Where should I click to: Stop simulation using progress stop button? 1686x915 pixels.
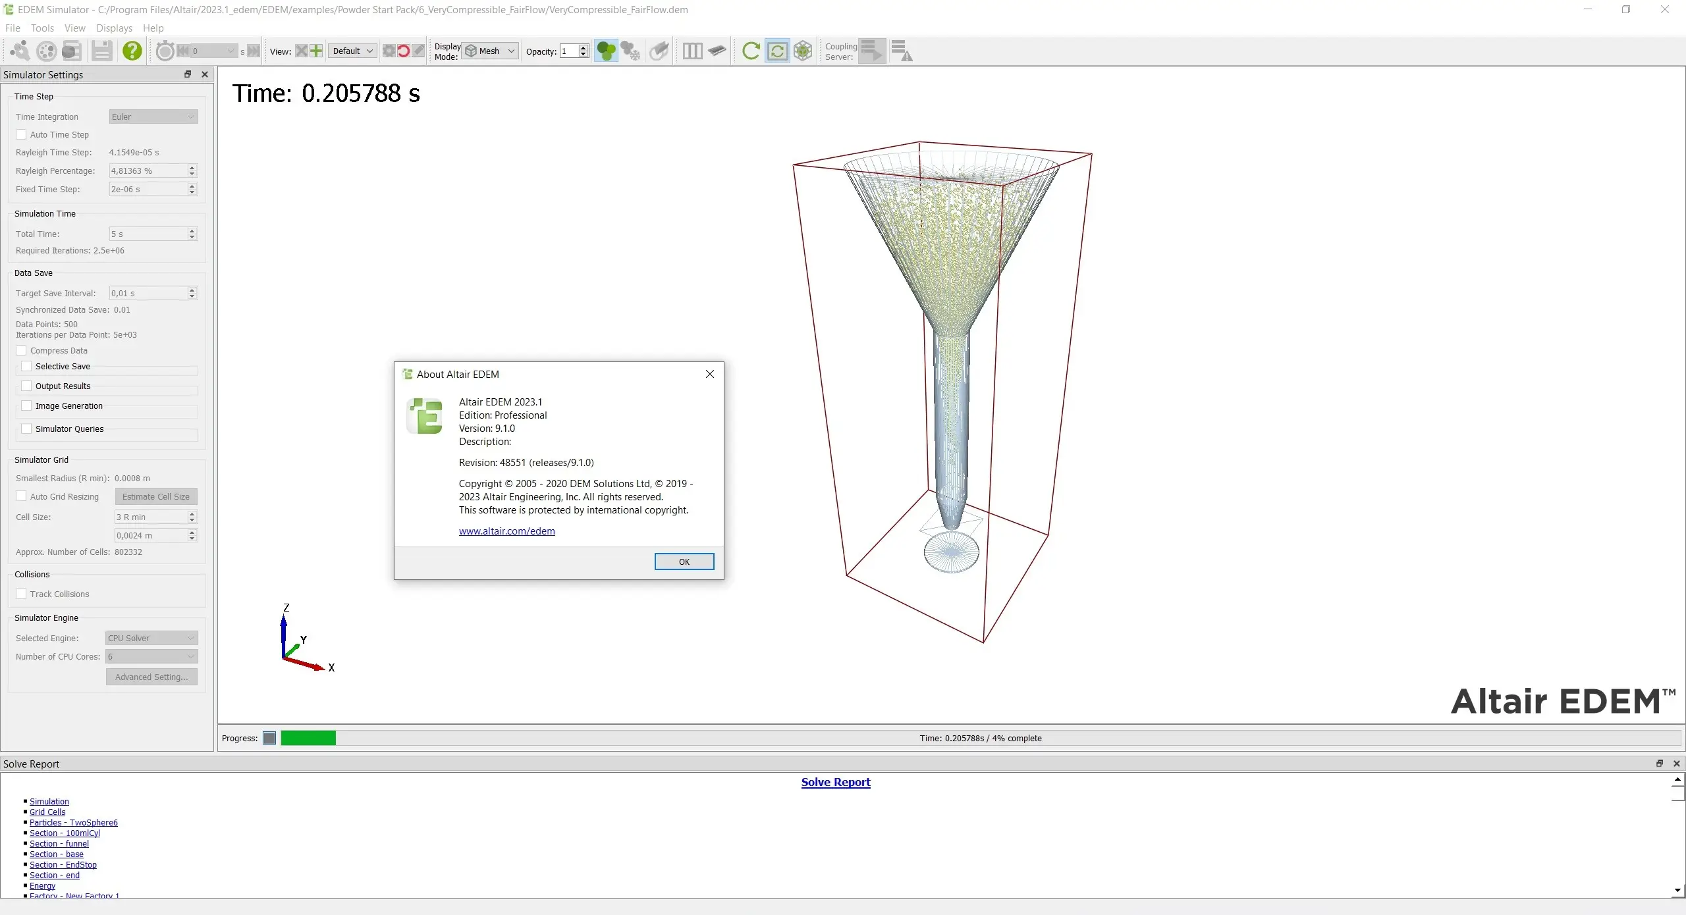point(269,738)
